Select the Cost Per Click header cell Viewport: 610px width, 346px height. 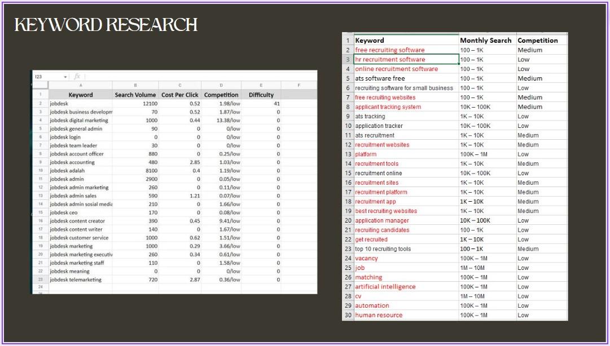tap(179, 95)
